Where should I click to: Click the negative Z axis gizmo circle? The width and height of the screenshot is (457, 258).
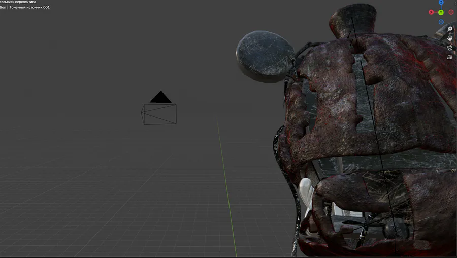click(x=441, y=22)
